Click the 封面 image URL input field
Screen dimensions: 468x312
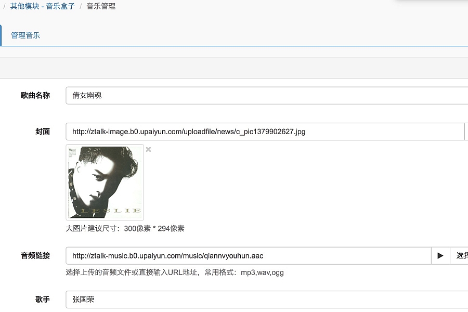click(x=265, y=132)
